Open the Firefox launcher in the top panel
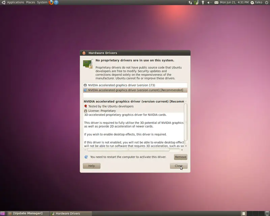The height and width of the screenshot is (216, 270). point(51,2)
